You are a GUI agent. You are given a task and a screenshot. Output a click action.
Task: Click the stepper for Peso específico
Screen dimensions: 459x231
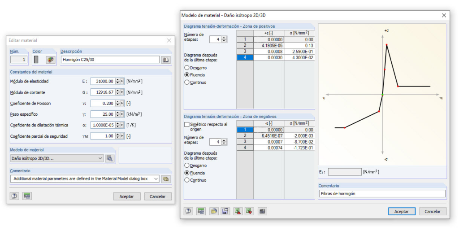point(118,114)
